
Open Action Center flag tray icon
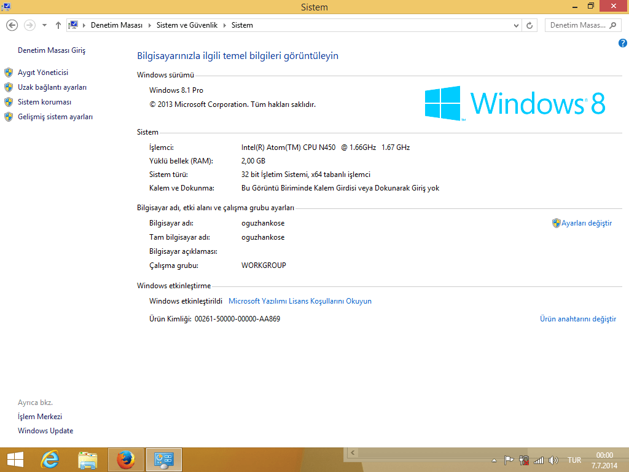(509, 460)
